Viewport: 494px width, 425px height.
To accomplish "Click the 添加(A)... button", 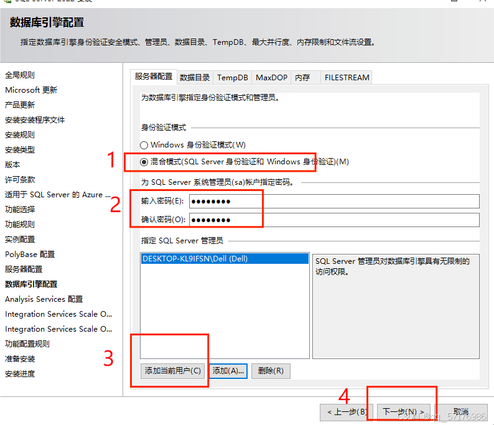I will pyautogui.click(x=228, y=371).
